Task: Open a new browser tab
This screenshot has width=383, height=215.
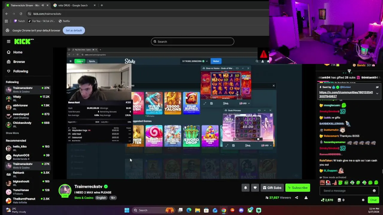Action: 102,5
